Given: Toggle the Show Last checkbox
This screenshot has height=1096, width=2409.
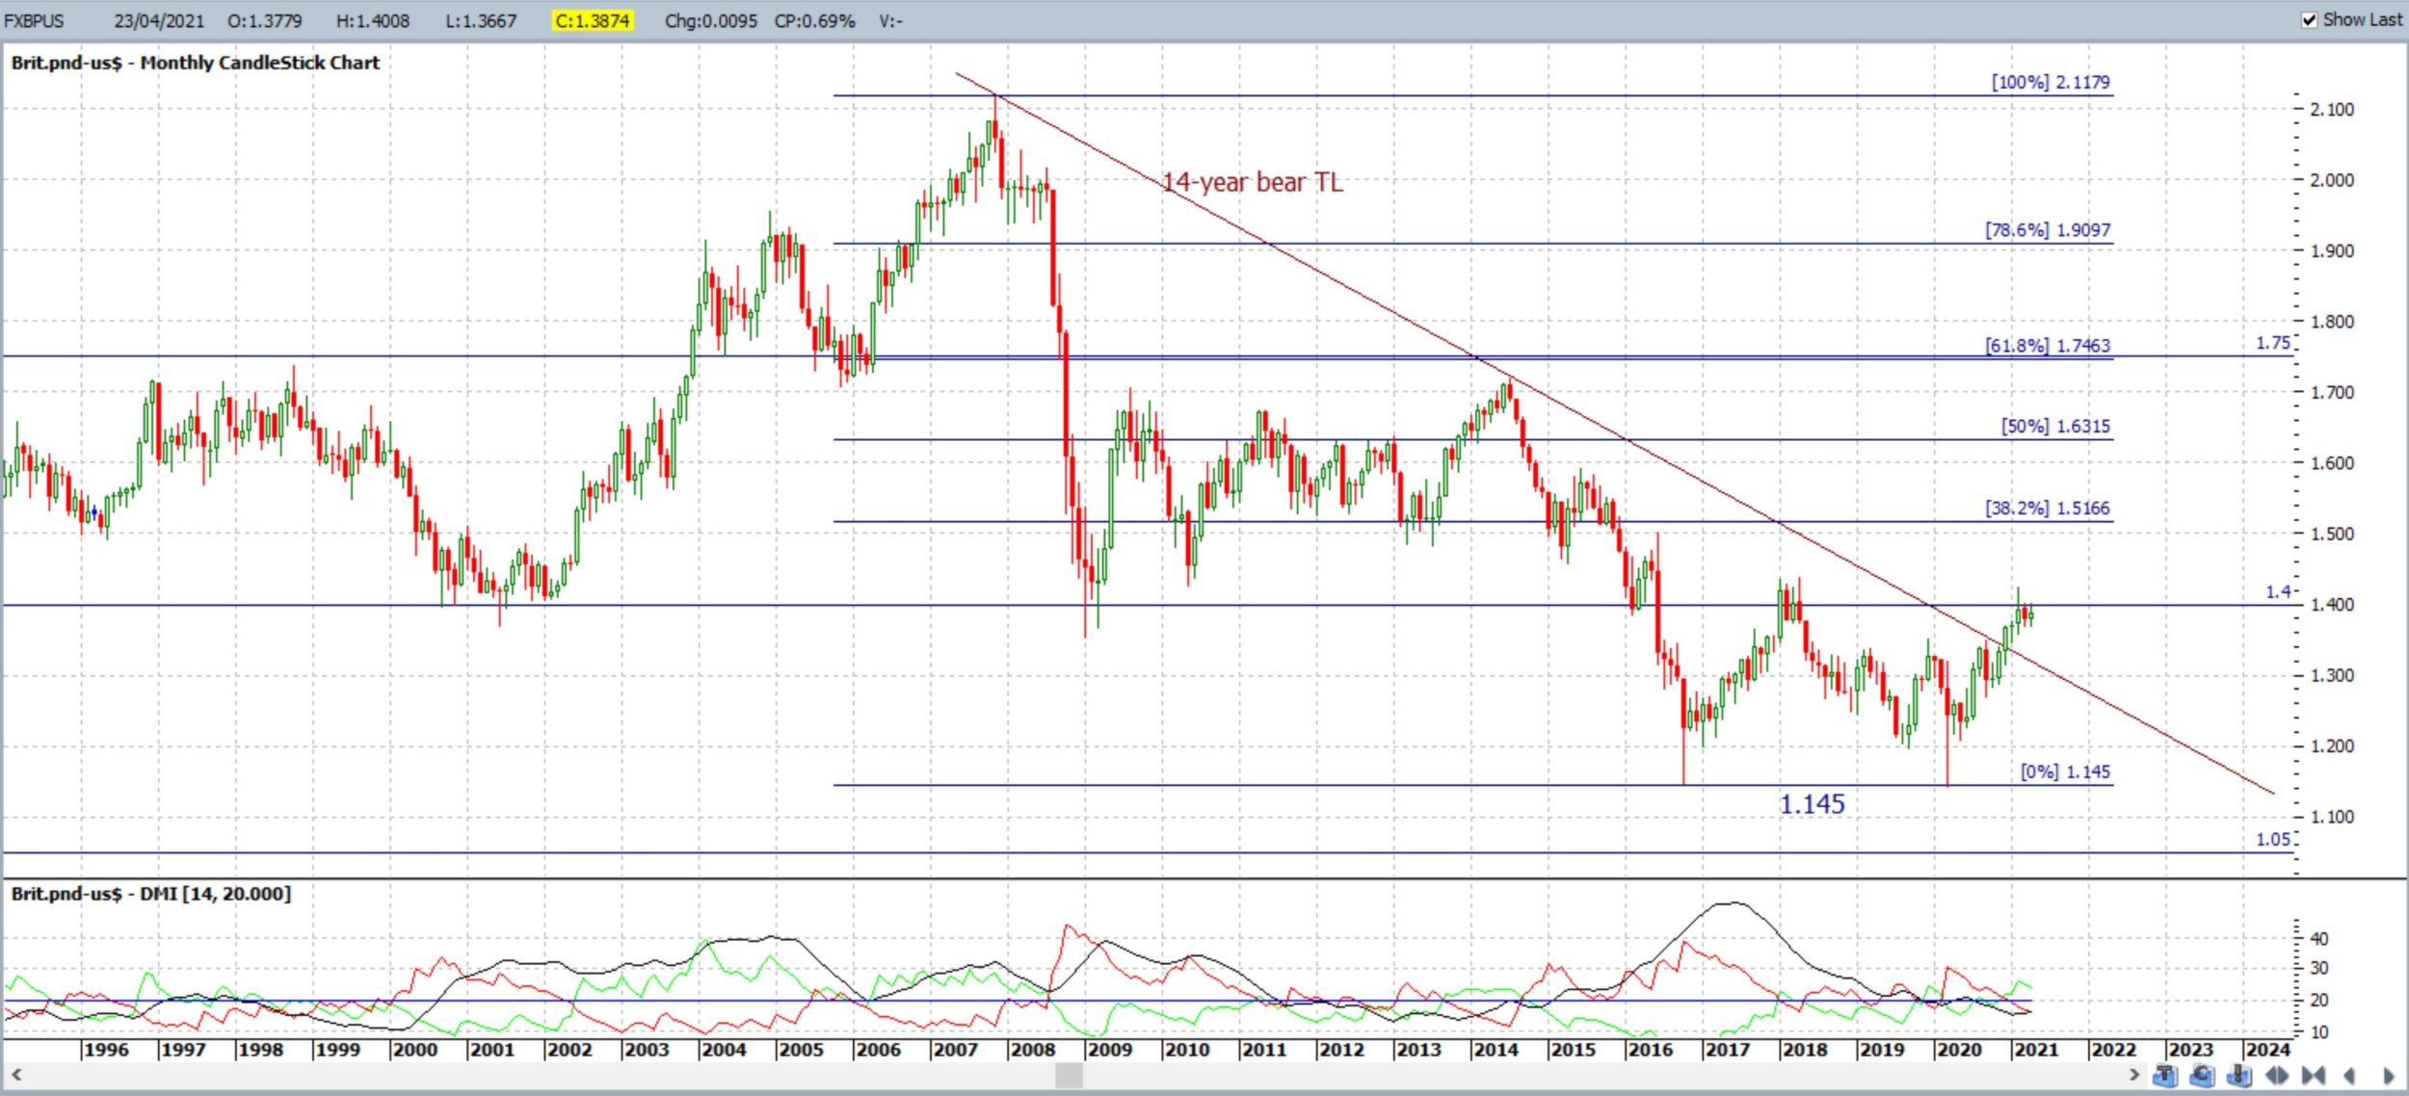Looking at the screenshot, I should tap(2310, 20).
